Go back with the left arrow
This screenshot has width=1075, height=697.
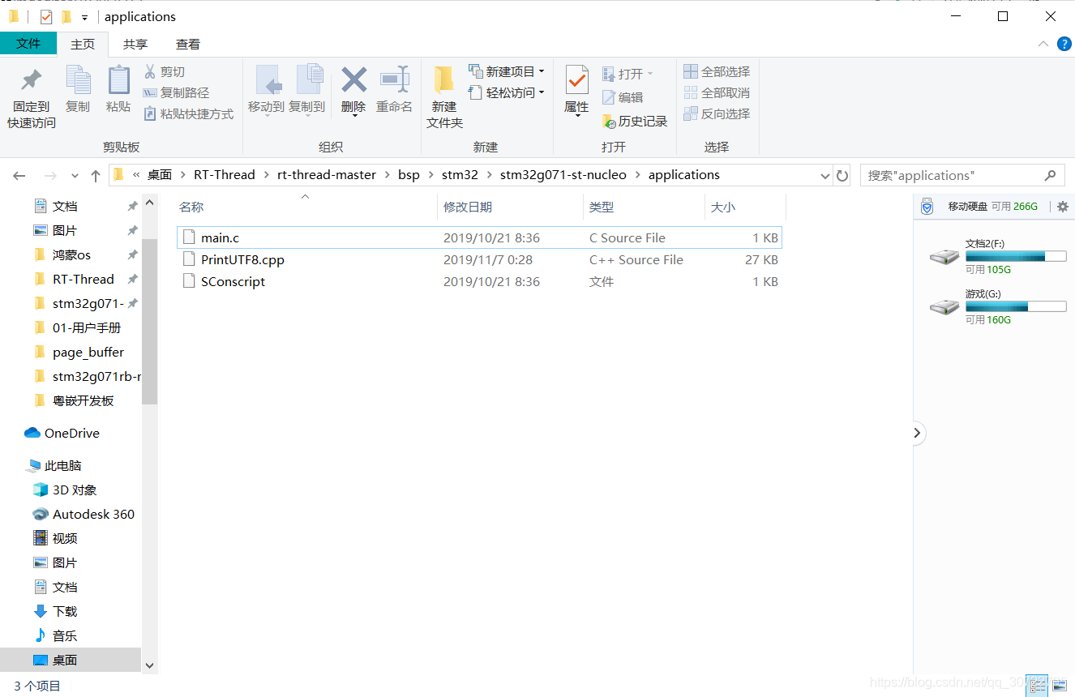click(19, 175)
